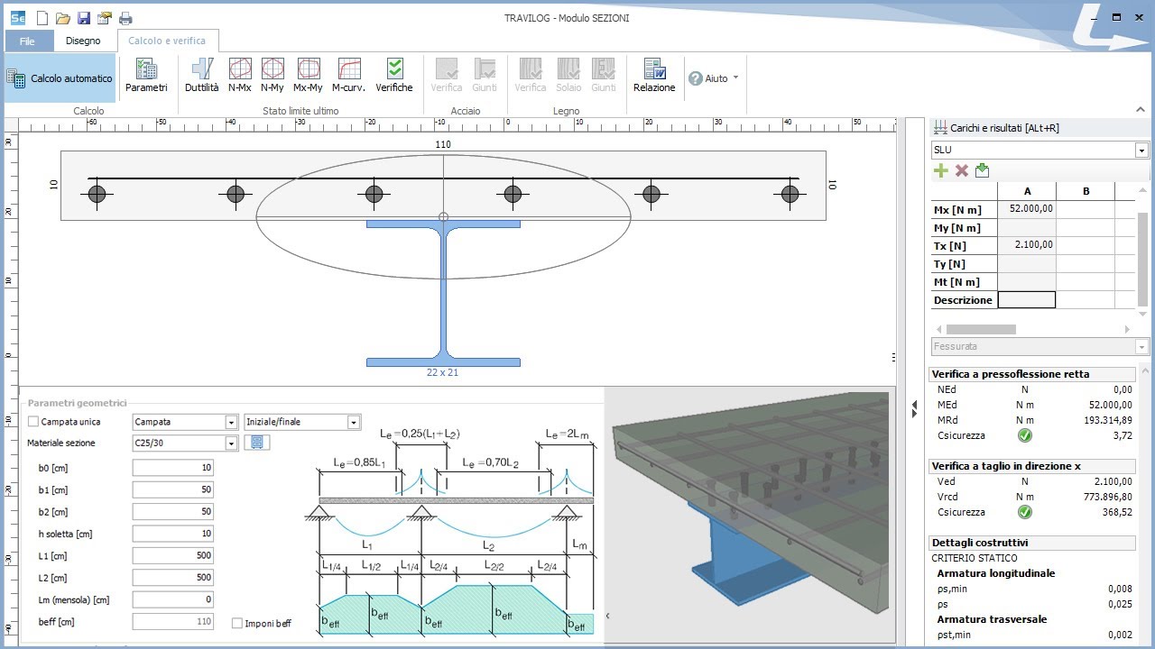The height and width of the screenshot is (649, 1155).
Task: Click the b2 [cm] input field
Action: tap(172, 511)
